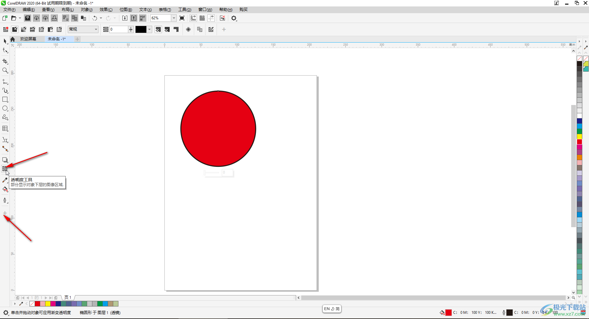Select the Ellipse tool
This screenshot has width=589, height=319.
tap(5, 108)
